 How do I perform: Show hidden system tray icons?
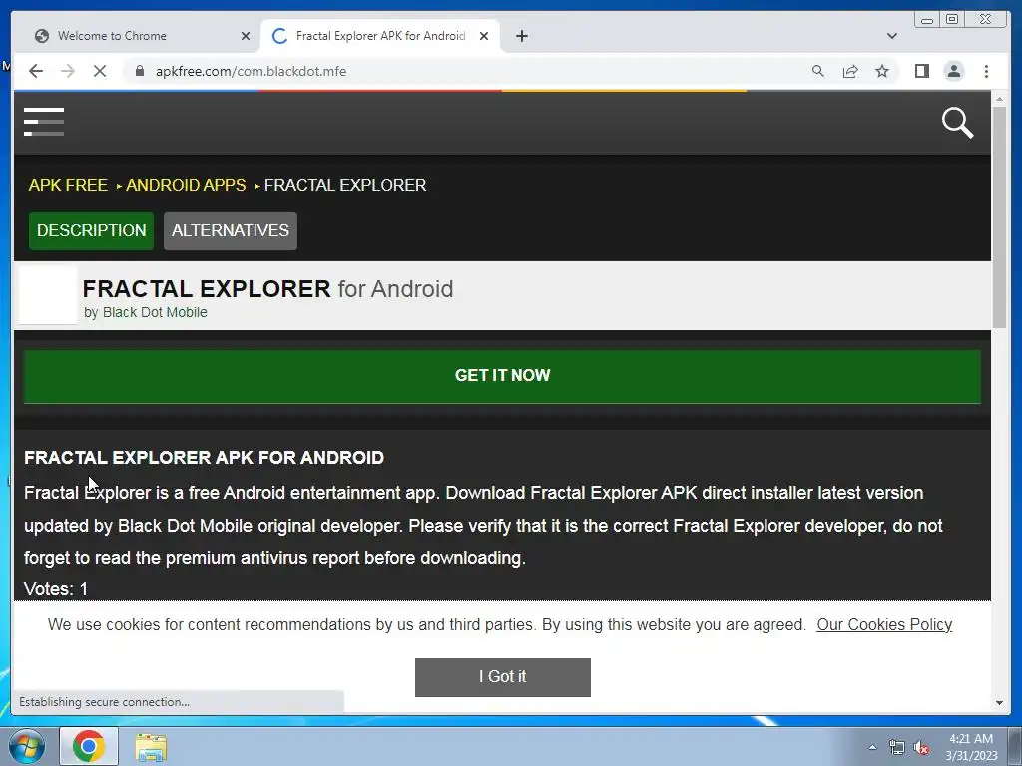pos(872,747)
